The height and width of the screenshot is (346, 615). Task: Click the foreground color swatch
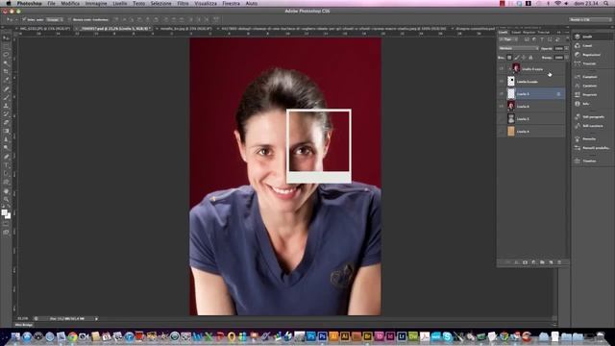pos(4,213)
